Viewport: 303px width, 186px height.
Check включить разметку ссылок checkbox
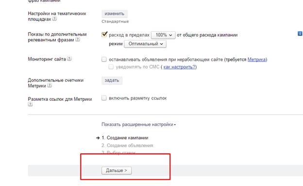pyautogui.click(x=104, y=98)
